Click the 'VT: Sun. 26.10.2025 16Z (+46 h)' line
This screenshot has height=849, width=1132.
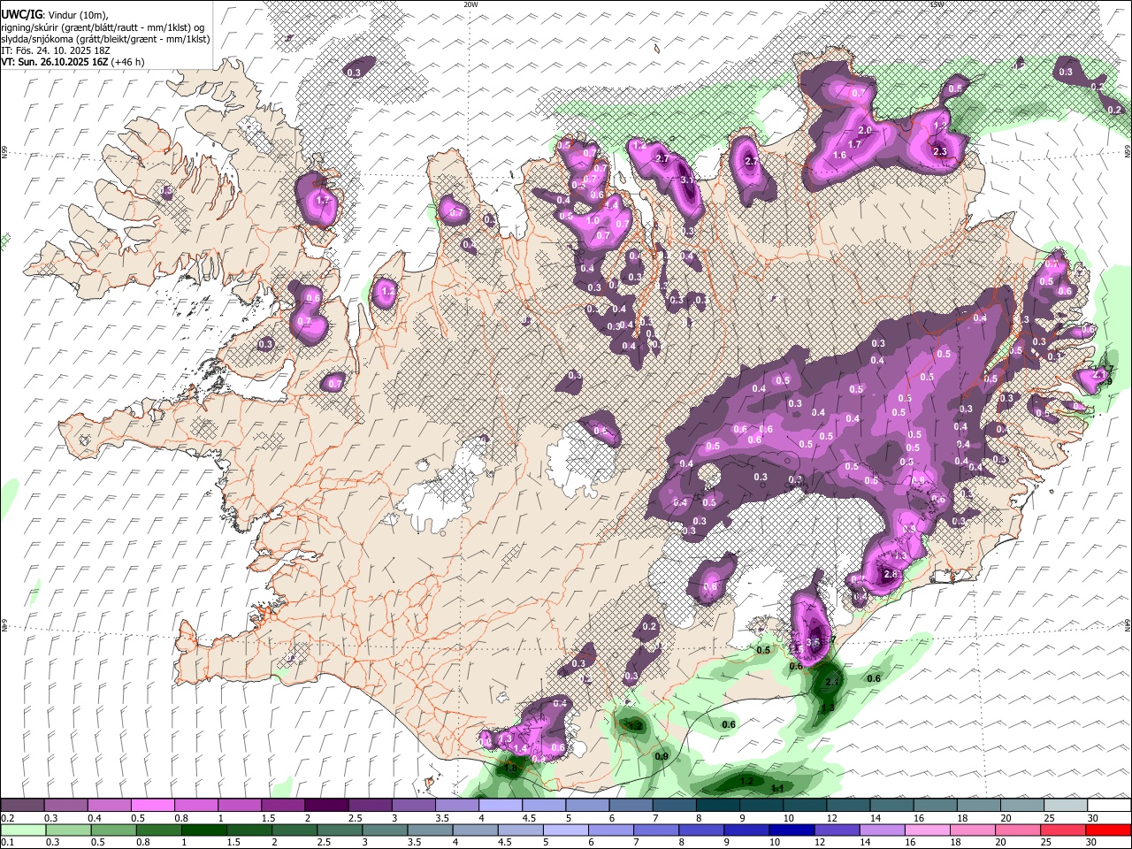click(x=73, y=62)
